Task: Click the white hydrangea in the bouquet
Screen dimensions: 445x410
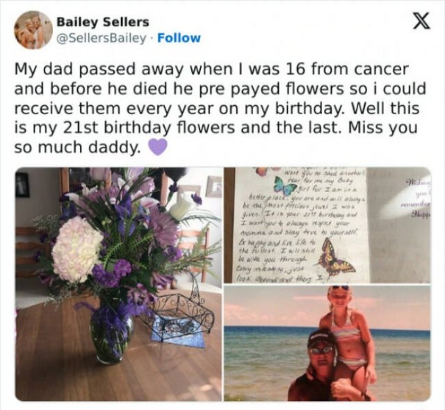Action: coord(76,249)
